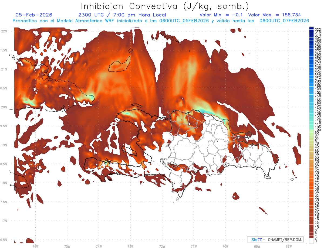Image resolution: width=324 pixels, height=250 pixels.
Task: Click the '76W' longitude label
Action: pos(35,246)
